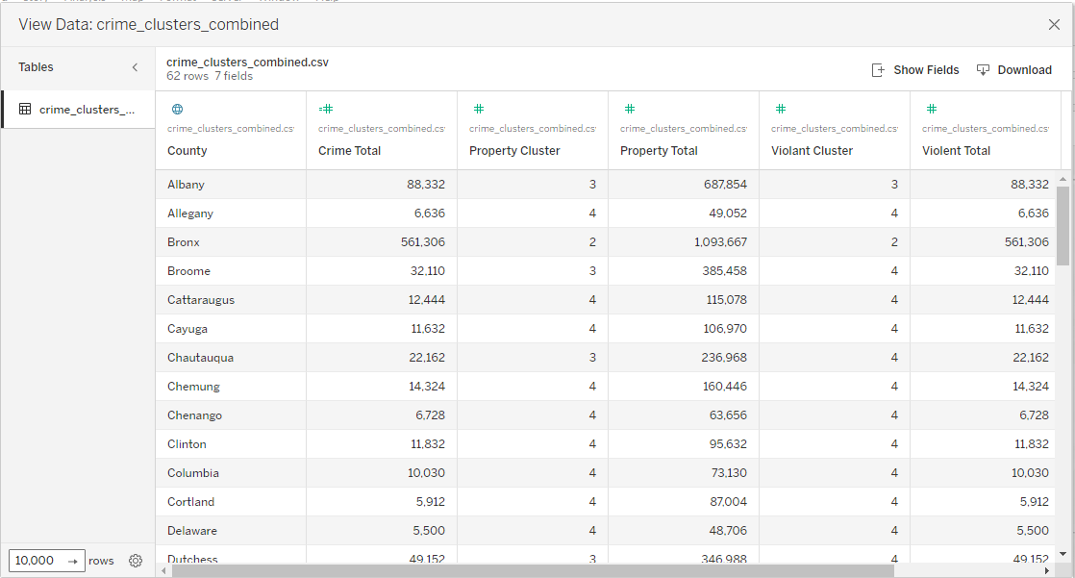Image resolution: width=1075 pixels, height=578 pixels.
Task: Click number type icon above Violant Cluster
Action: click(780, 110)
